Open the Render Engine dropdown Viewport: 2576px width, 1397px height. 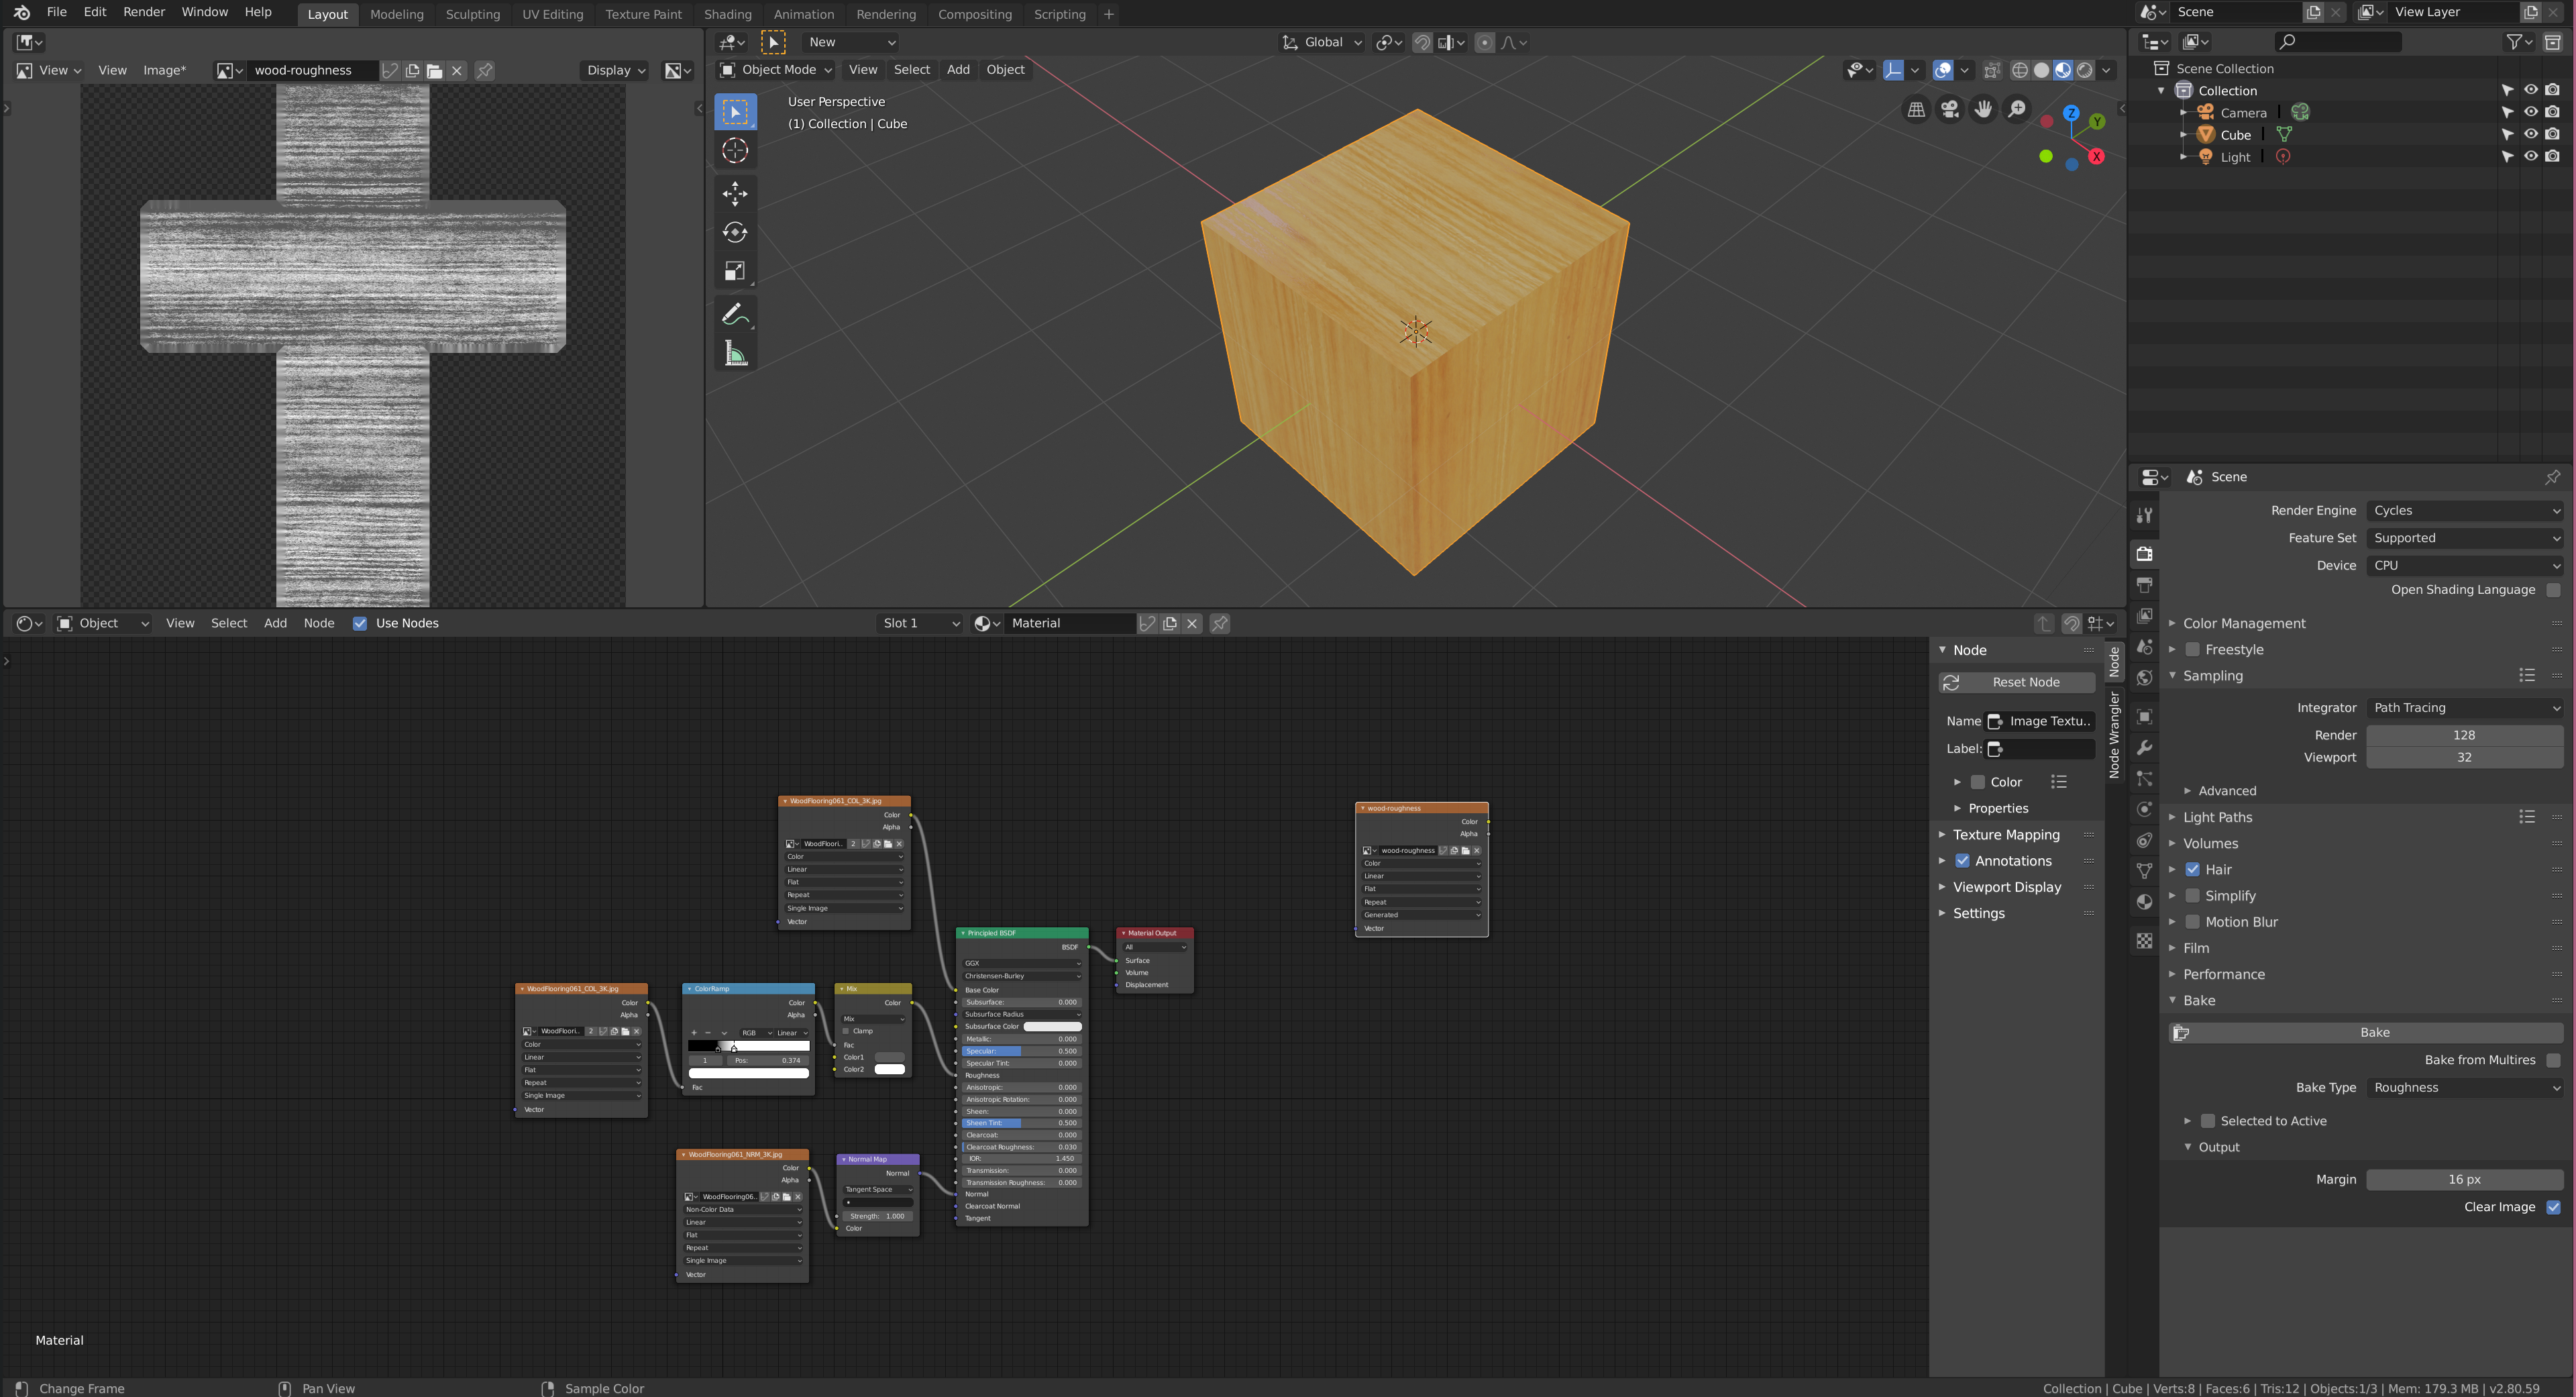pos(2464,510)
